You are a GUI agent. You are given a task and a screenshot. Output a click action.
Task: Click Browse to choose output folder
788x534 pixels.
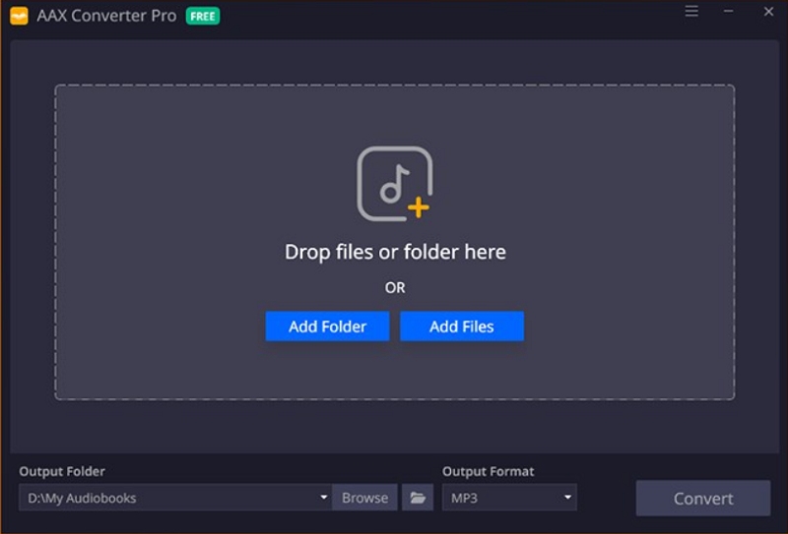click(364, 498)
